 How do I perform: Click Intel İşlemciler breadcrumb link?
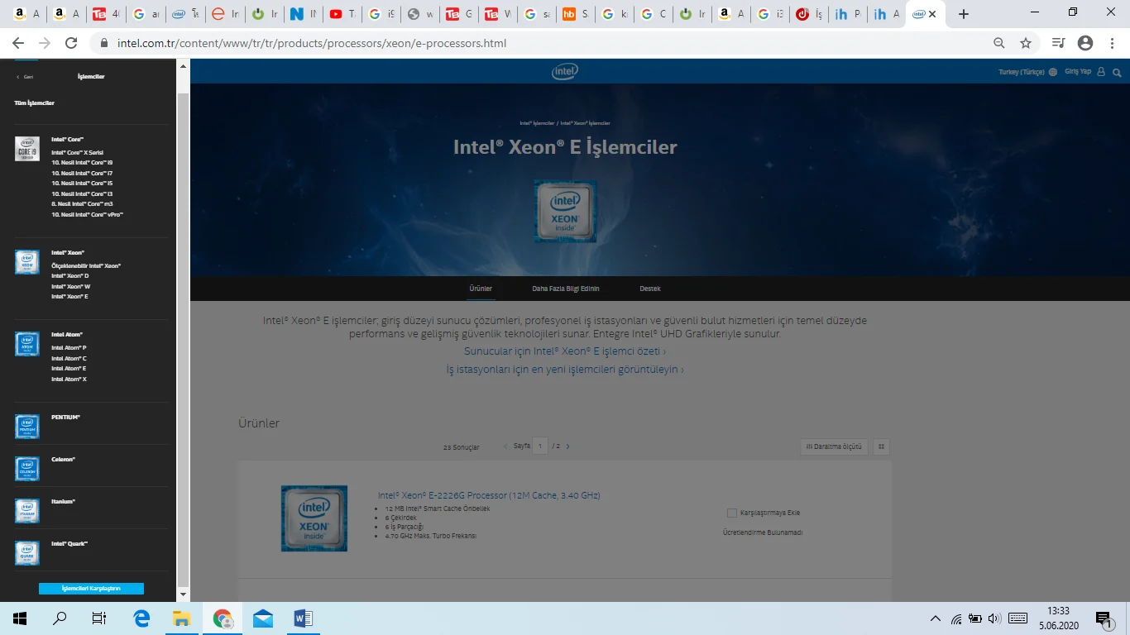tap(537, 123)
